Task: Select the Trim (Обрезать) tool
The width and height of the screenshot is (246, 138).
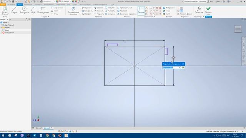Action: pos(99,8)
